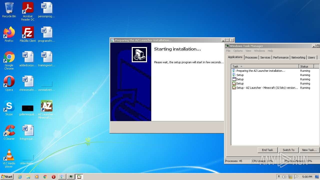
Task: Click 'Processes: 45' in status bar
Action: point(237,161)
